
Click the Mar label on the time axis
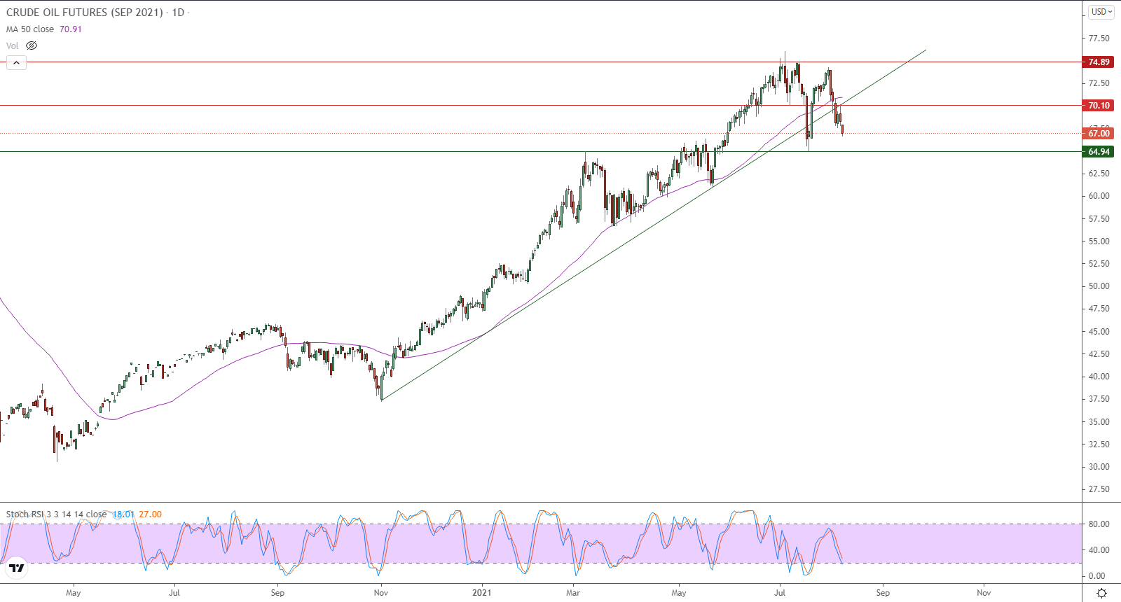coord(573,593)
